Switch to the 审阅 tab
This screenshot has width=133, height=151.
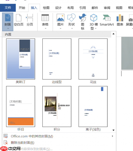[107, 8]
